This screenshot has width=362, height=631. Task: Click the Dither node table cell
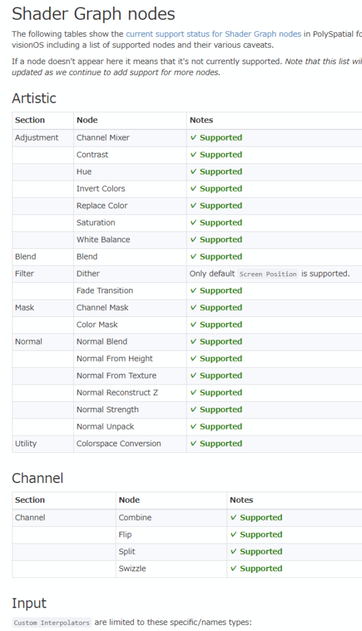pyautogui.click(x=130, y=274)
